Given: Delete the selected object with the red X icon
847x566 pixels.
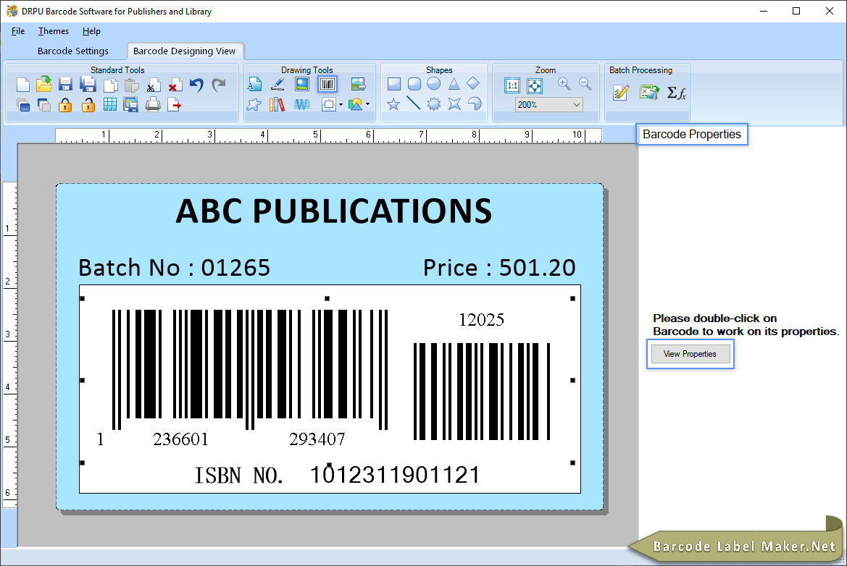Looking at the screenshot, I should (175, 85).
